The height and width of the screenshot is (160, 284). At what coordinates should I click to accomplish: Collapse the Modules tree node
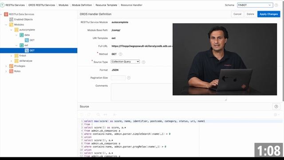point(6,25)
